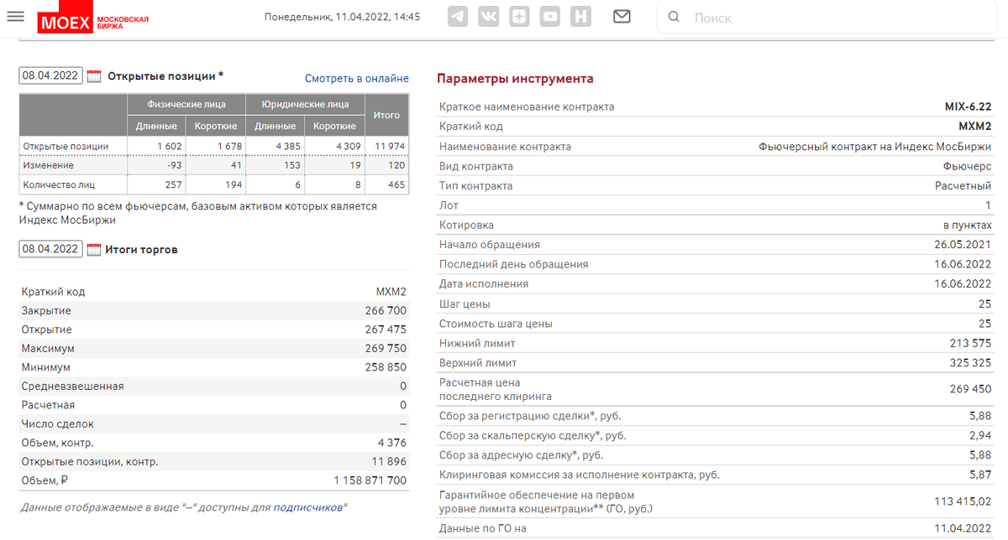Select the Физические лица column header

click(x=186, y=105)
